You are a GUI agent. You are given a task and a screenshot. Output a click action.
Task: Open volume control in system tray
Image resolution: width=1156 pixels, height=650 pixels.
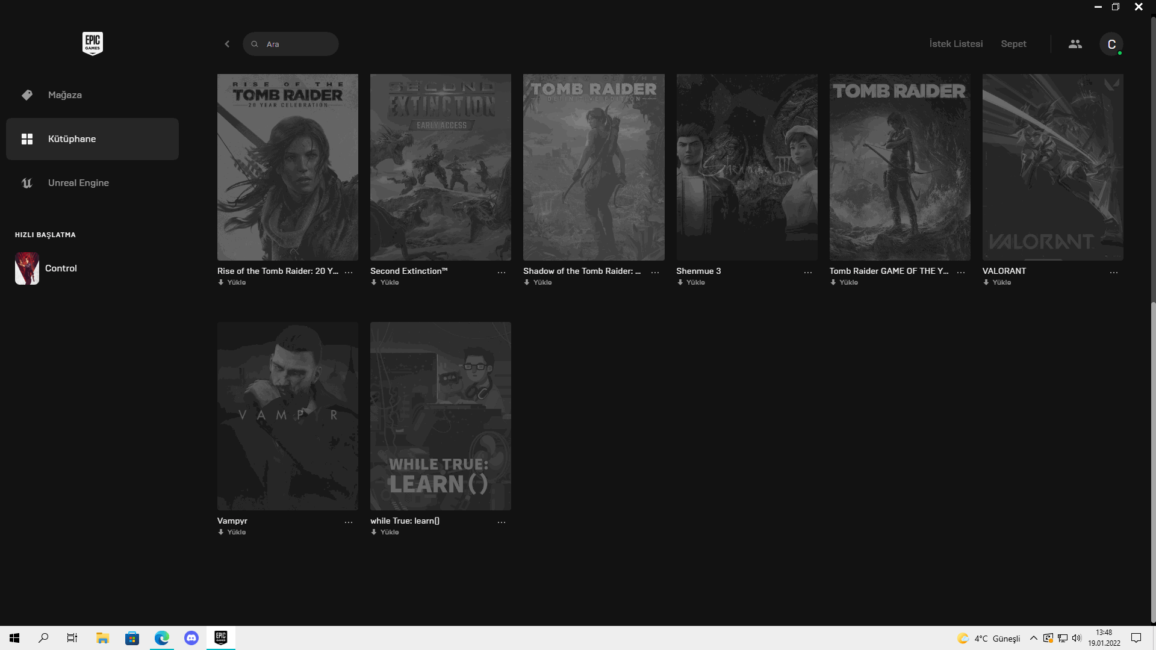(1077, 638)
